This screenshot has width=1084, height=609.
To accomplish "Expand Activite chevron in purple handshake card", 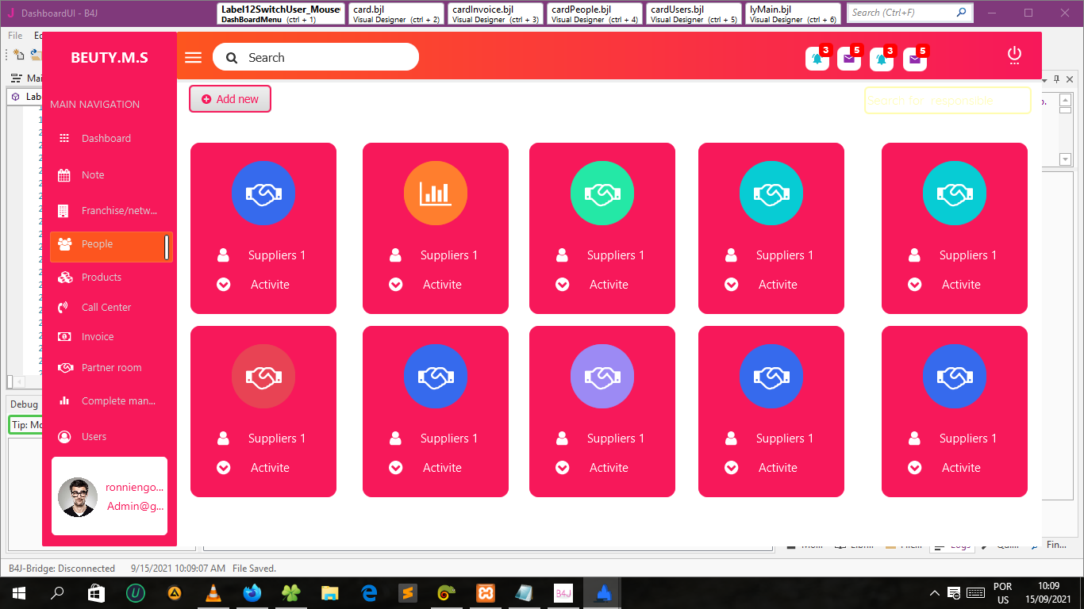I will pyautogui.click(x=563, y=468).
